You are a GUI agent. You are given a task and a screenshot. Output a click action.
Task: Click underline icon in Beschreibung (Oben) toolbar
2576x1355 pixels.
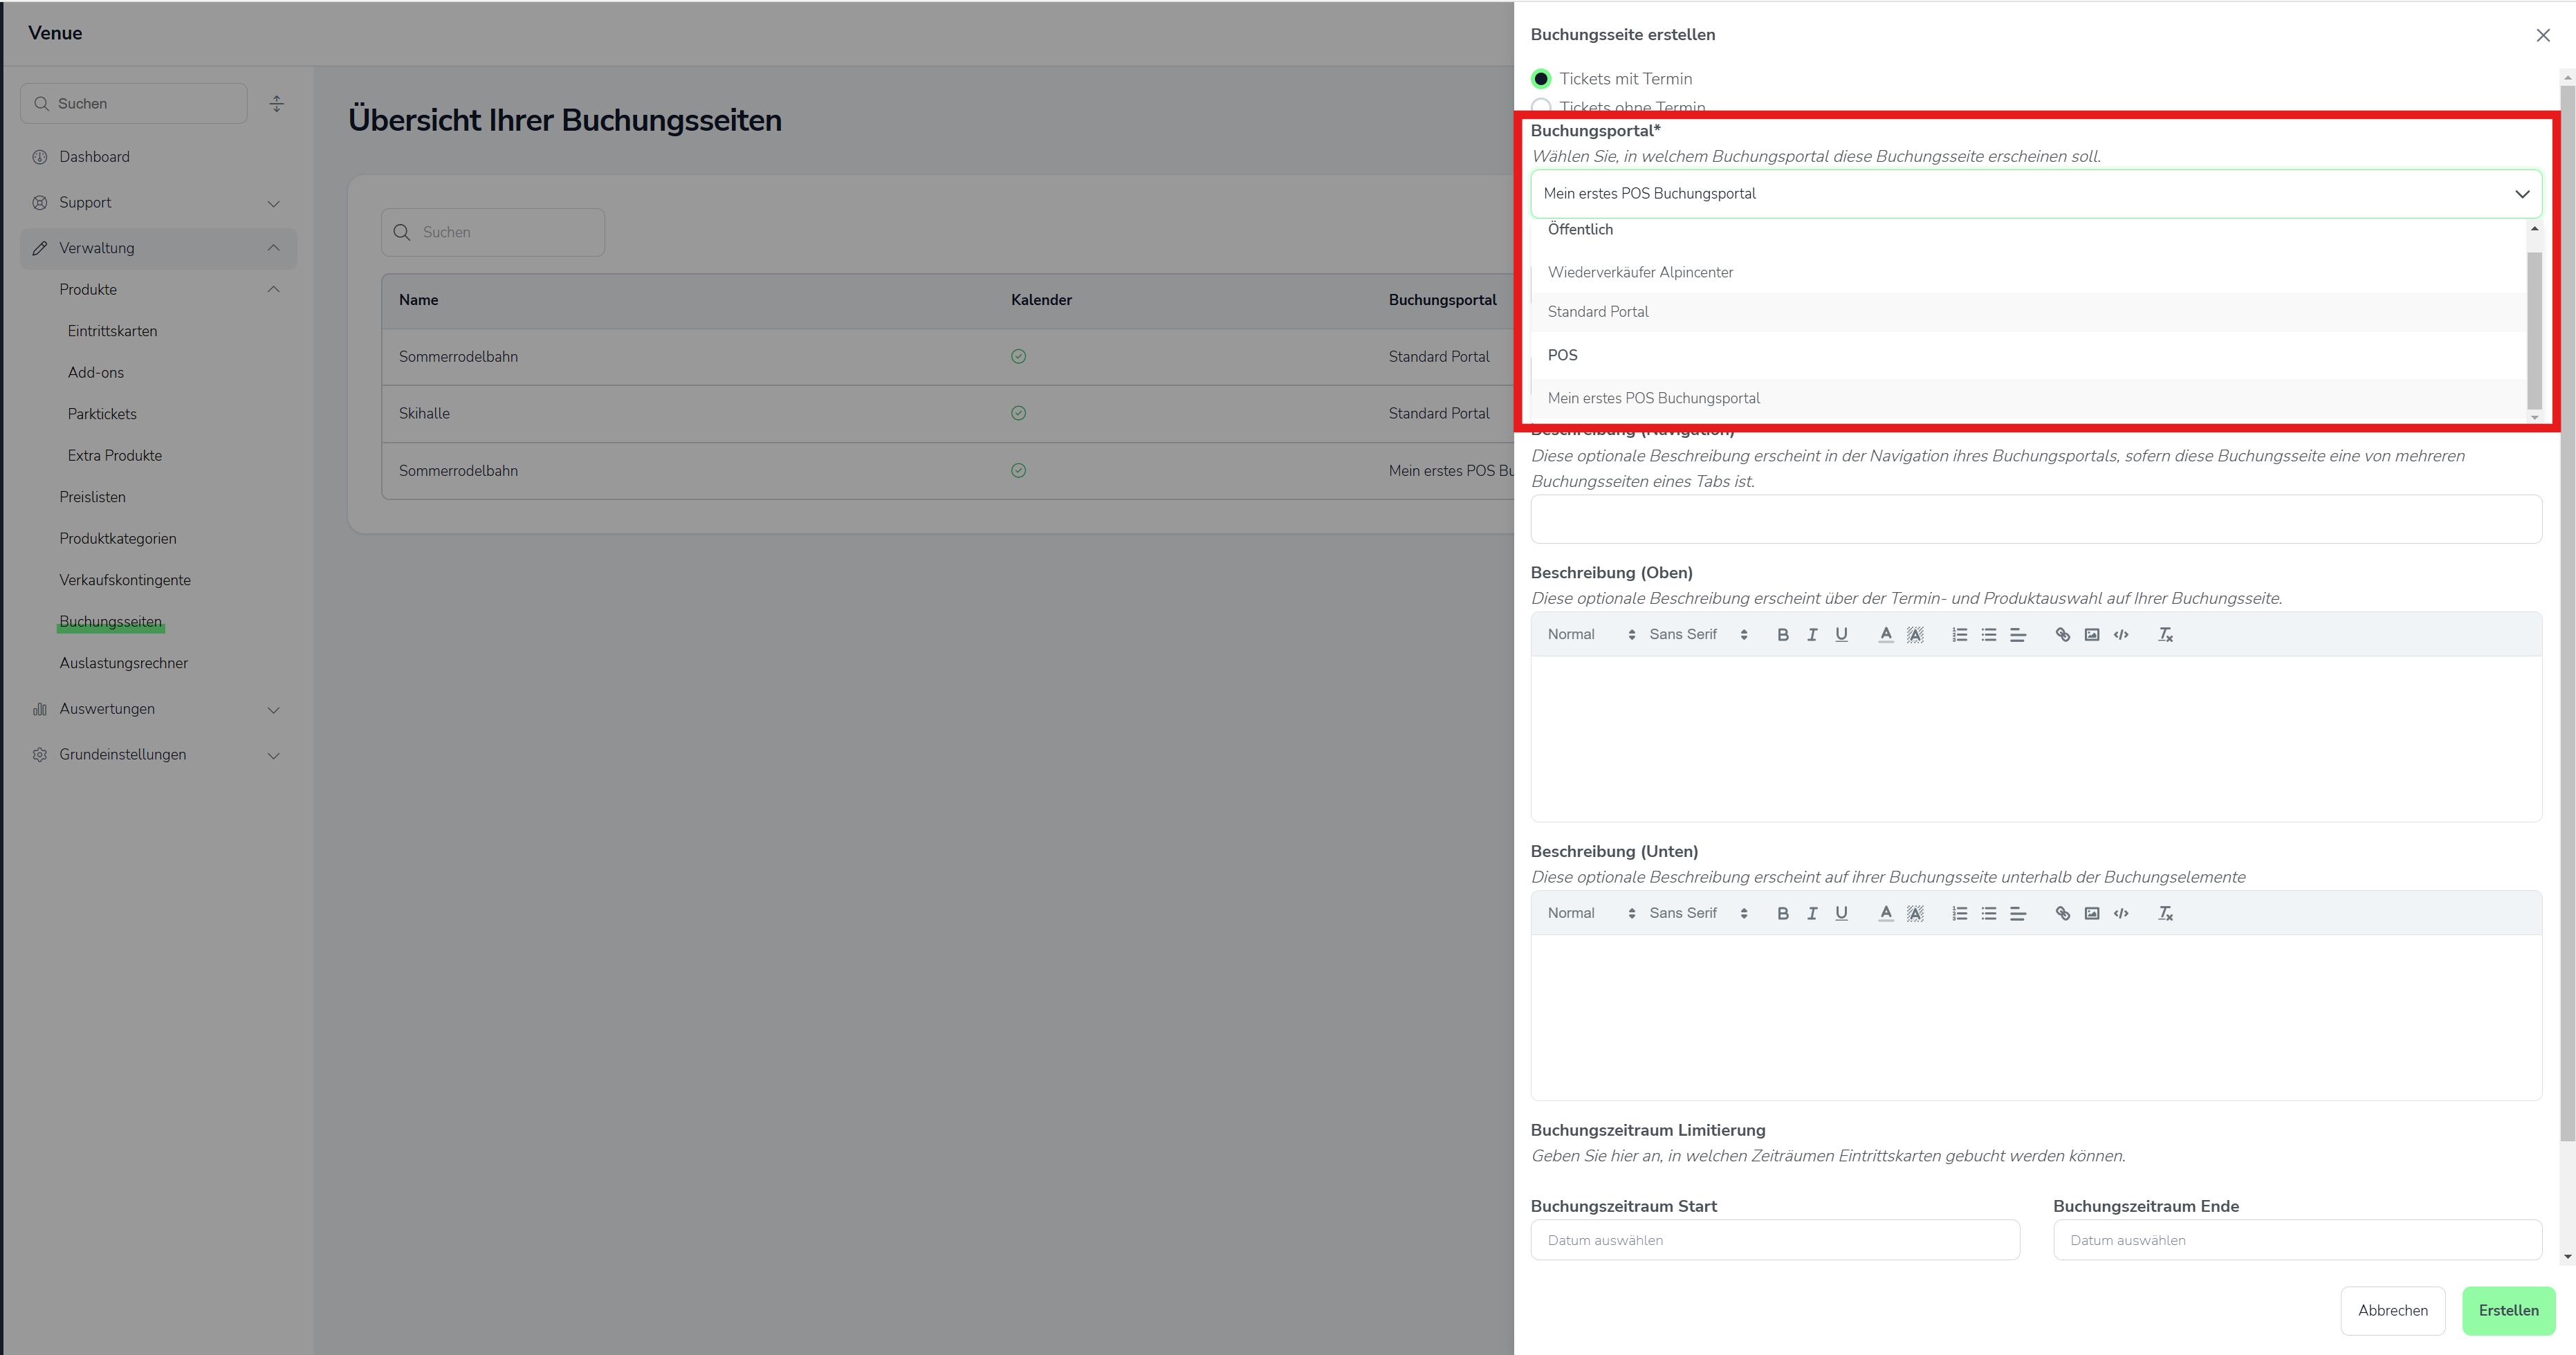1841,634
